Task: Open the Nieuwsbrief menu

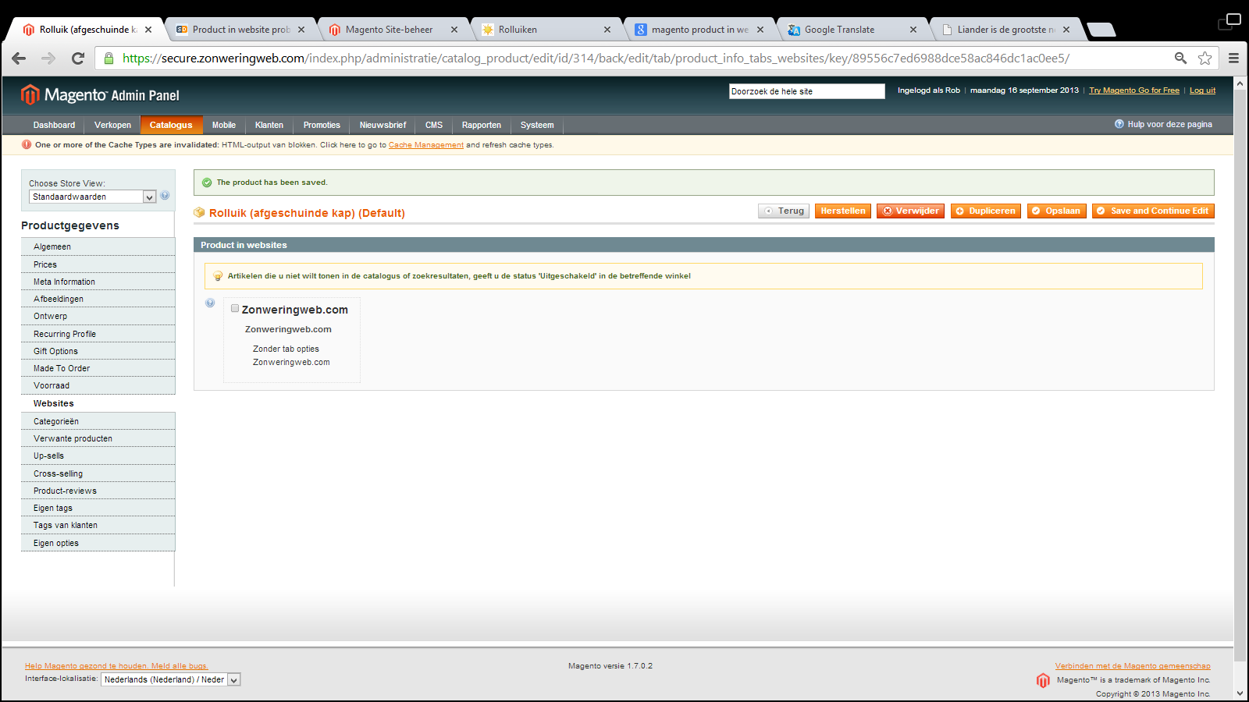Action: coord(383,125)
